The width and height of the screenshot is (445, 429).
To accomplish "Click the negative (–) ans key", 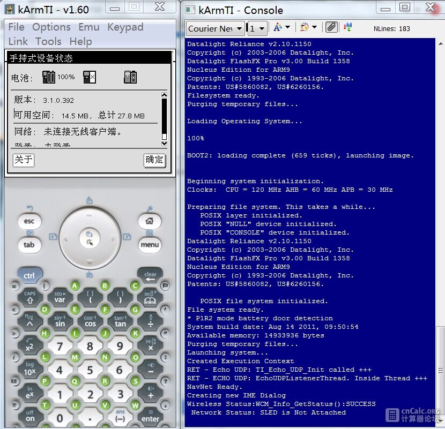I will (x=120, y=416).
